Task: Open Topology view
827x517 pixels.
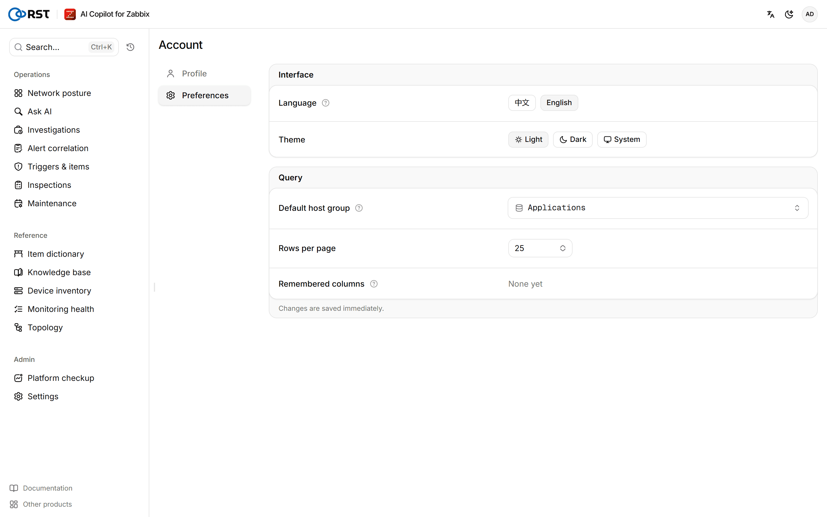Action: (x=74, y=327)
